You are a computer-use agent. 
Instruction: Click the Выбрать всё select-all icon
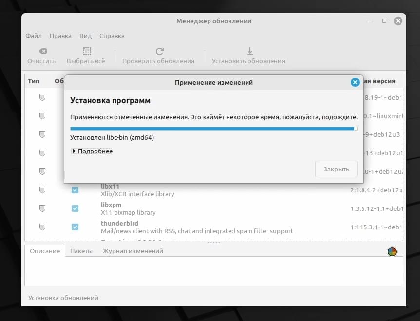87,51
